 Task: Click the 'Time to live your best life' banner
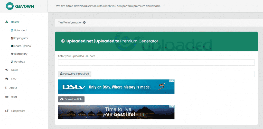tap(116, 112)
